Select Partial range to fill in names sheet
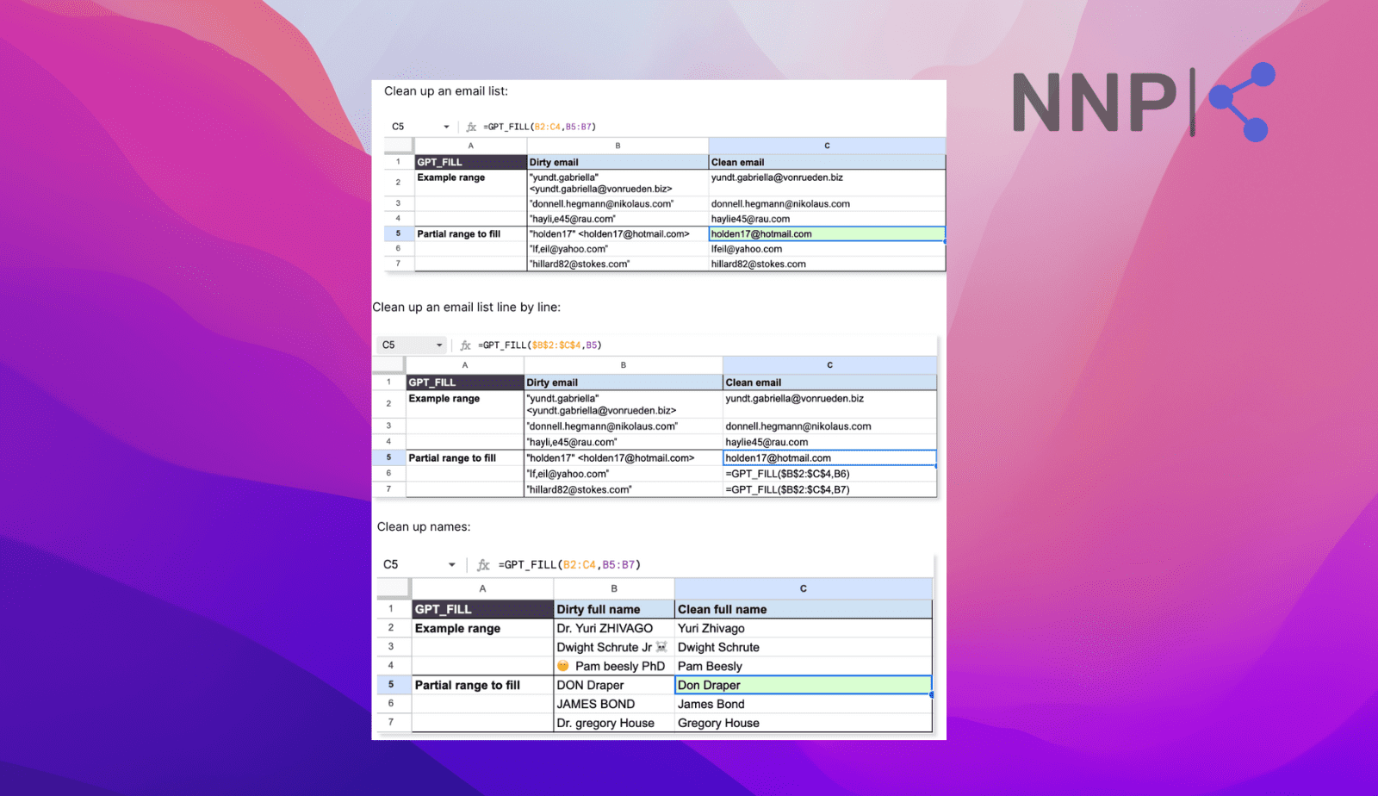 tap(482, 685)
